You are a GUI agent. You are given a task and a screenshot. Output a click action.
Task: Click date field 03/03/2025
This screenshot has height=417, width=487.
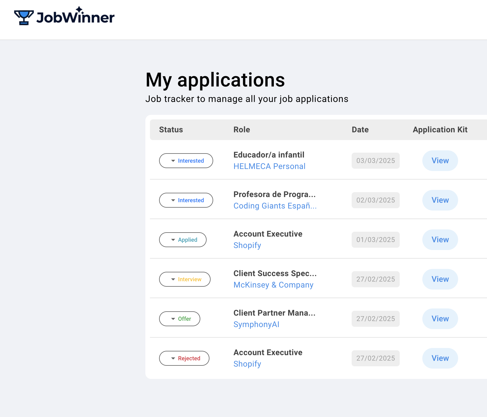click(376, 161)
